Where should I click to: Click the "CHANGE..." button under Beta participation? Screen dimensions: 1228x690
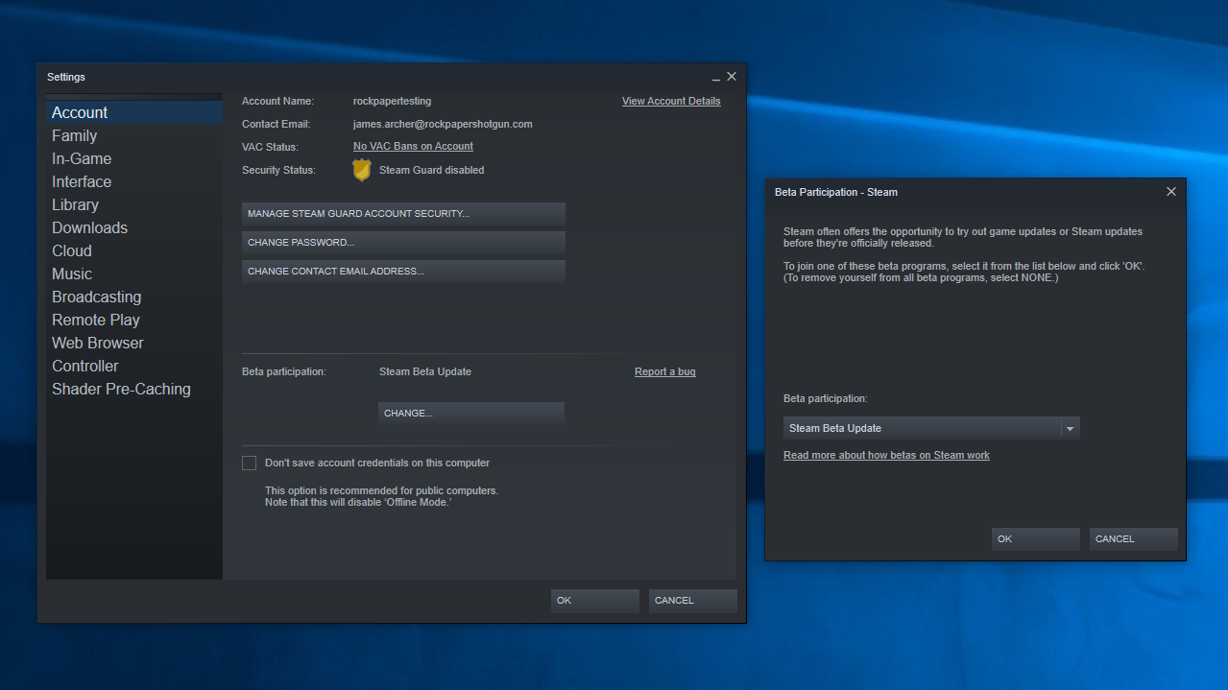tap(470, 413)
